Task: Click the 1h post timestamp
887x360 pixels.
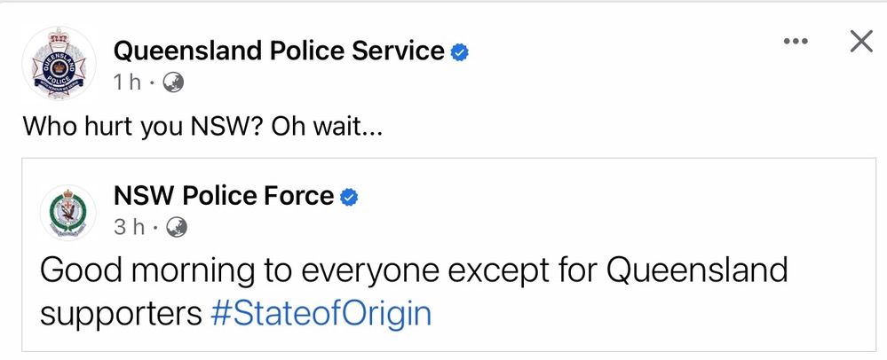Action: [127, 82]
